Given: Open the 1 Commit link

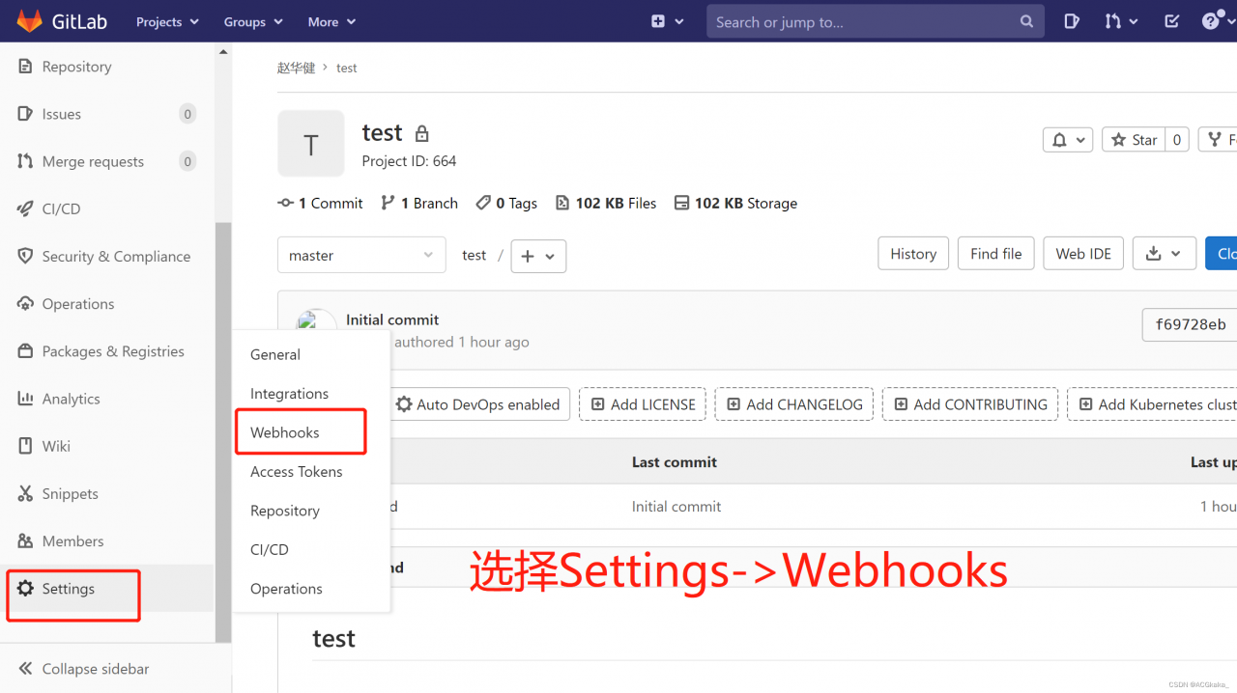Looking at the screenshot, I should point(320,203).
